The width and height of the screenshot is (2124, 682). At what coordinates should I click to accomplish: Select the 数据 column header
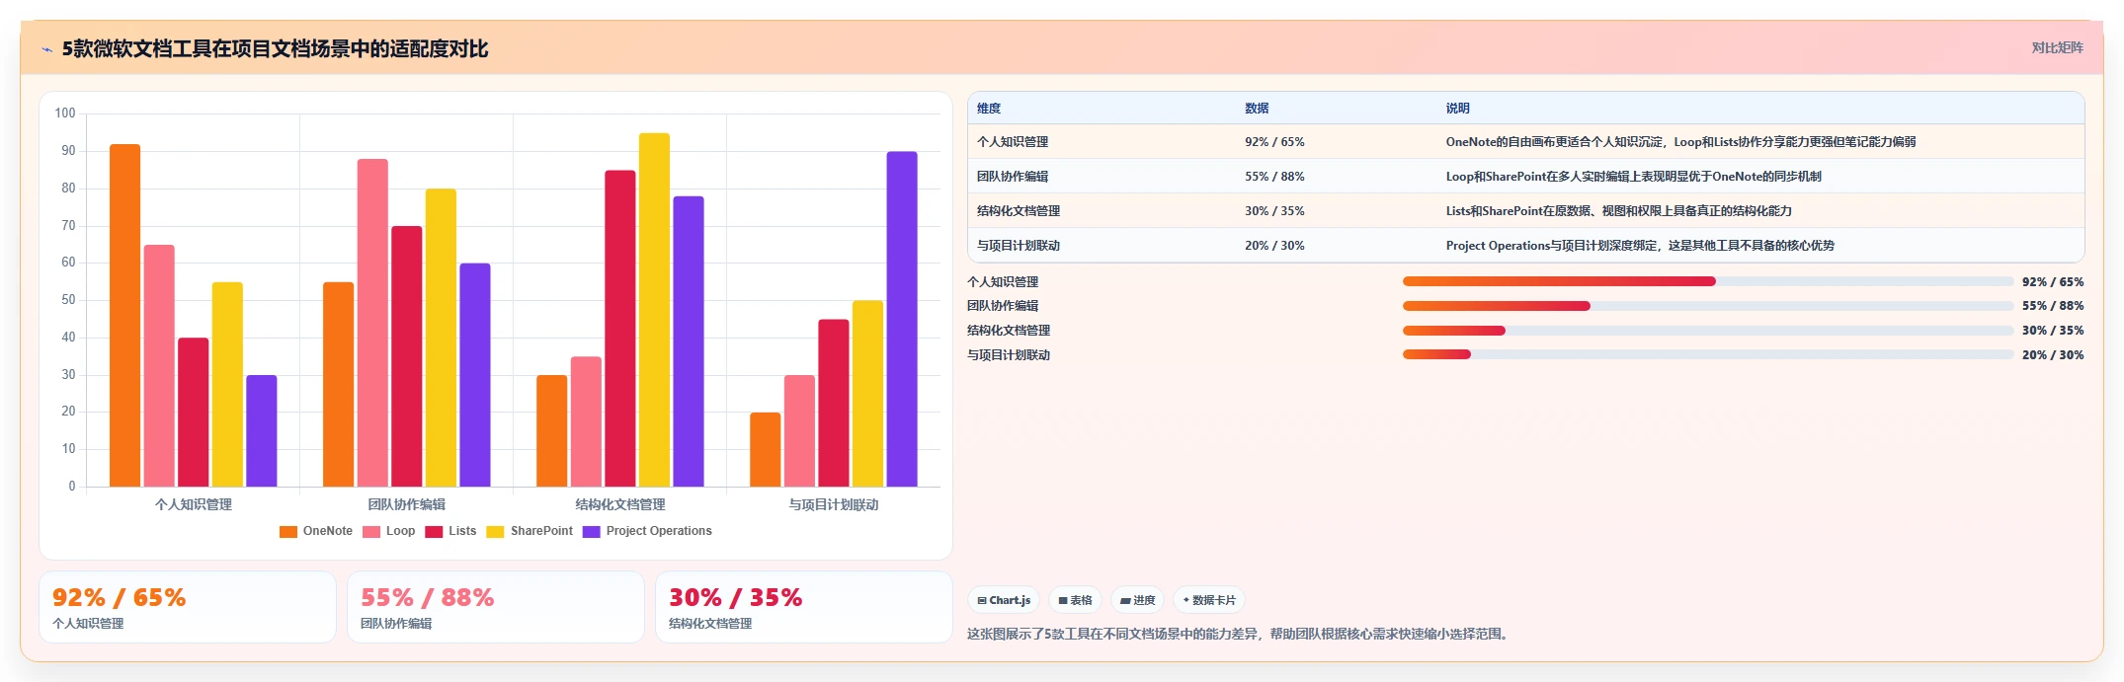(x=1257, y=109)
